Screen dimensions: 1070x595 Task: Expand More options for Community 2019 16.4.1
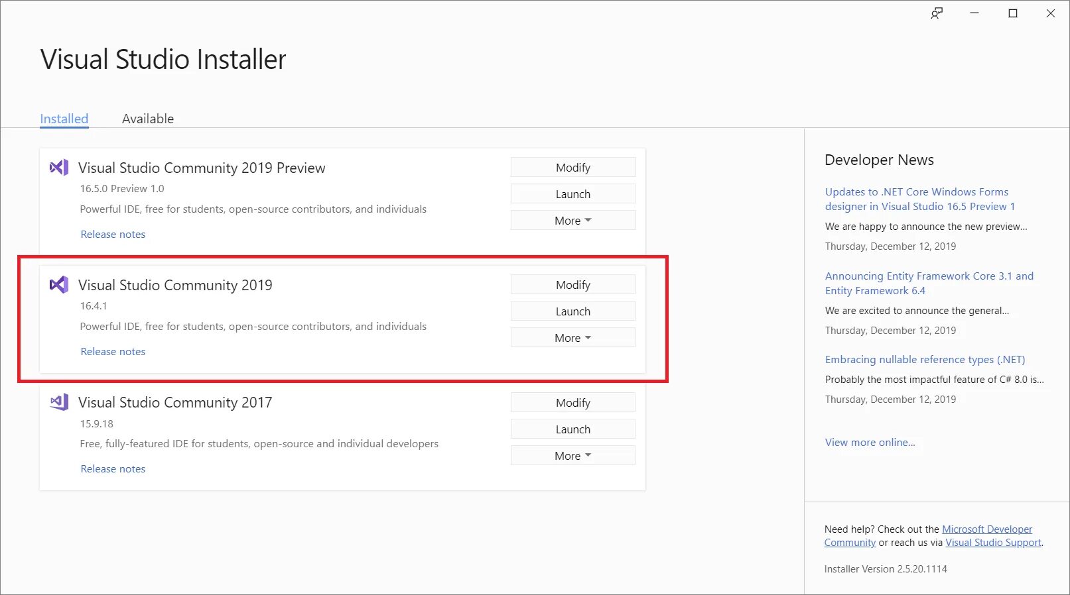[x=573, y=338]
